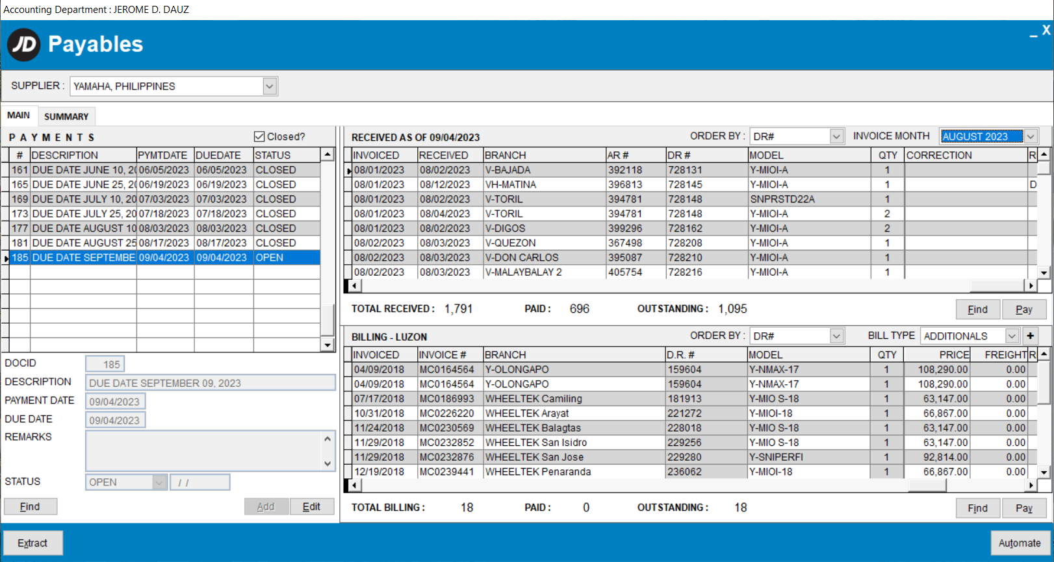Select billing row WHEELTEK Penaranda
Viewport: 1054px width, 562px height.
tap(695, 472)
